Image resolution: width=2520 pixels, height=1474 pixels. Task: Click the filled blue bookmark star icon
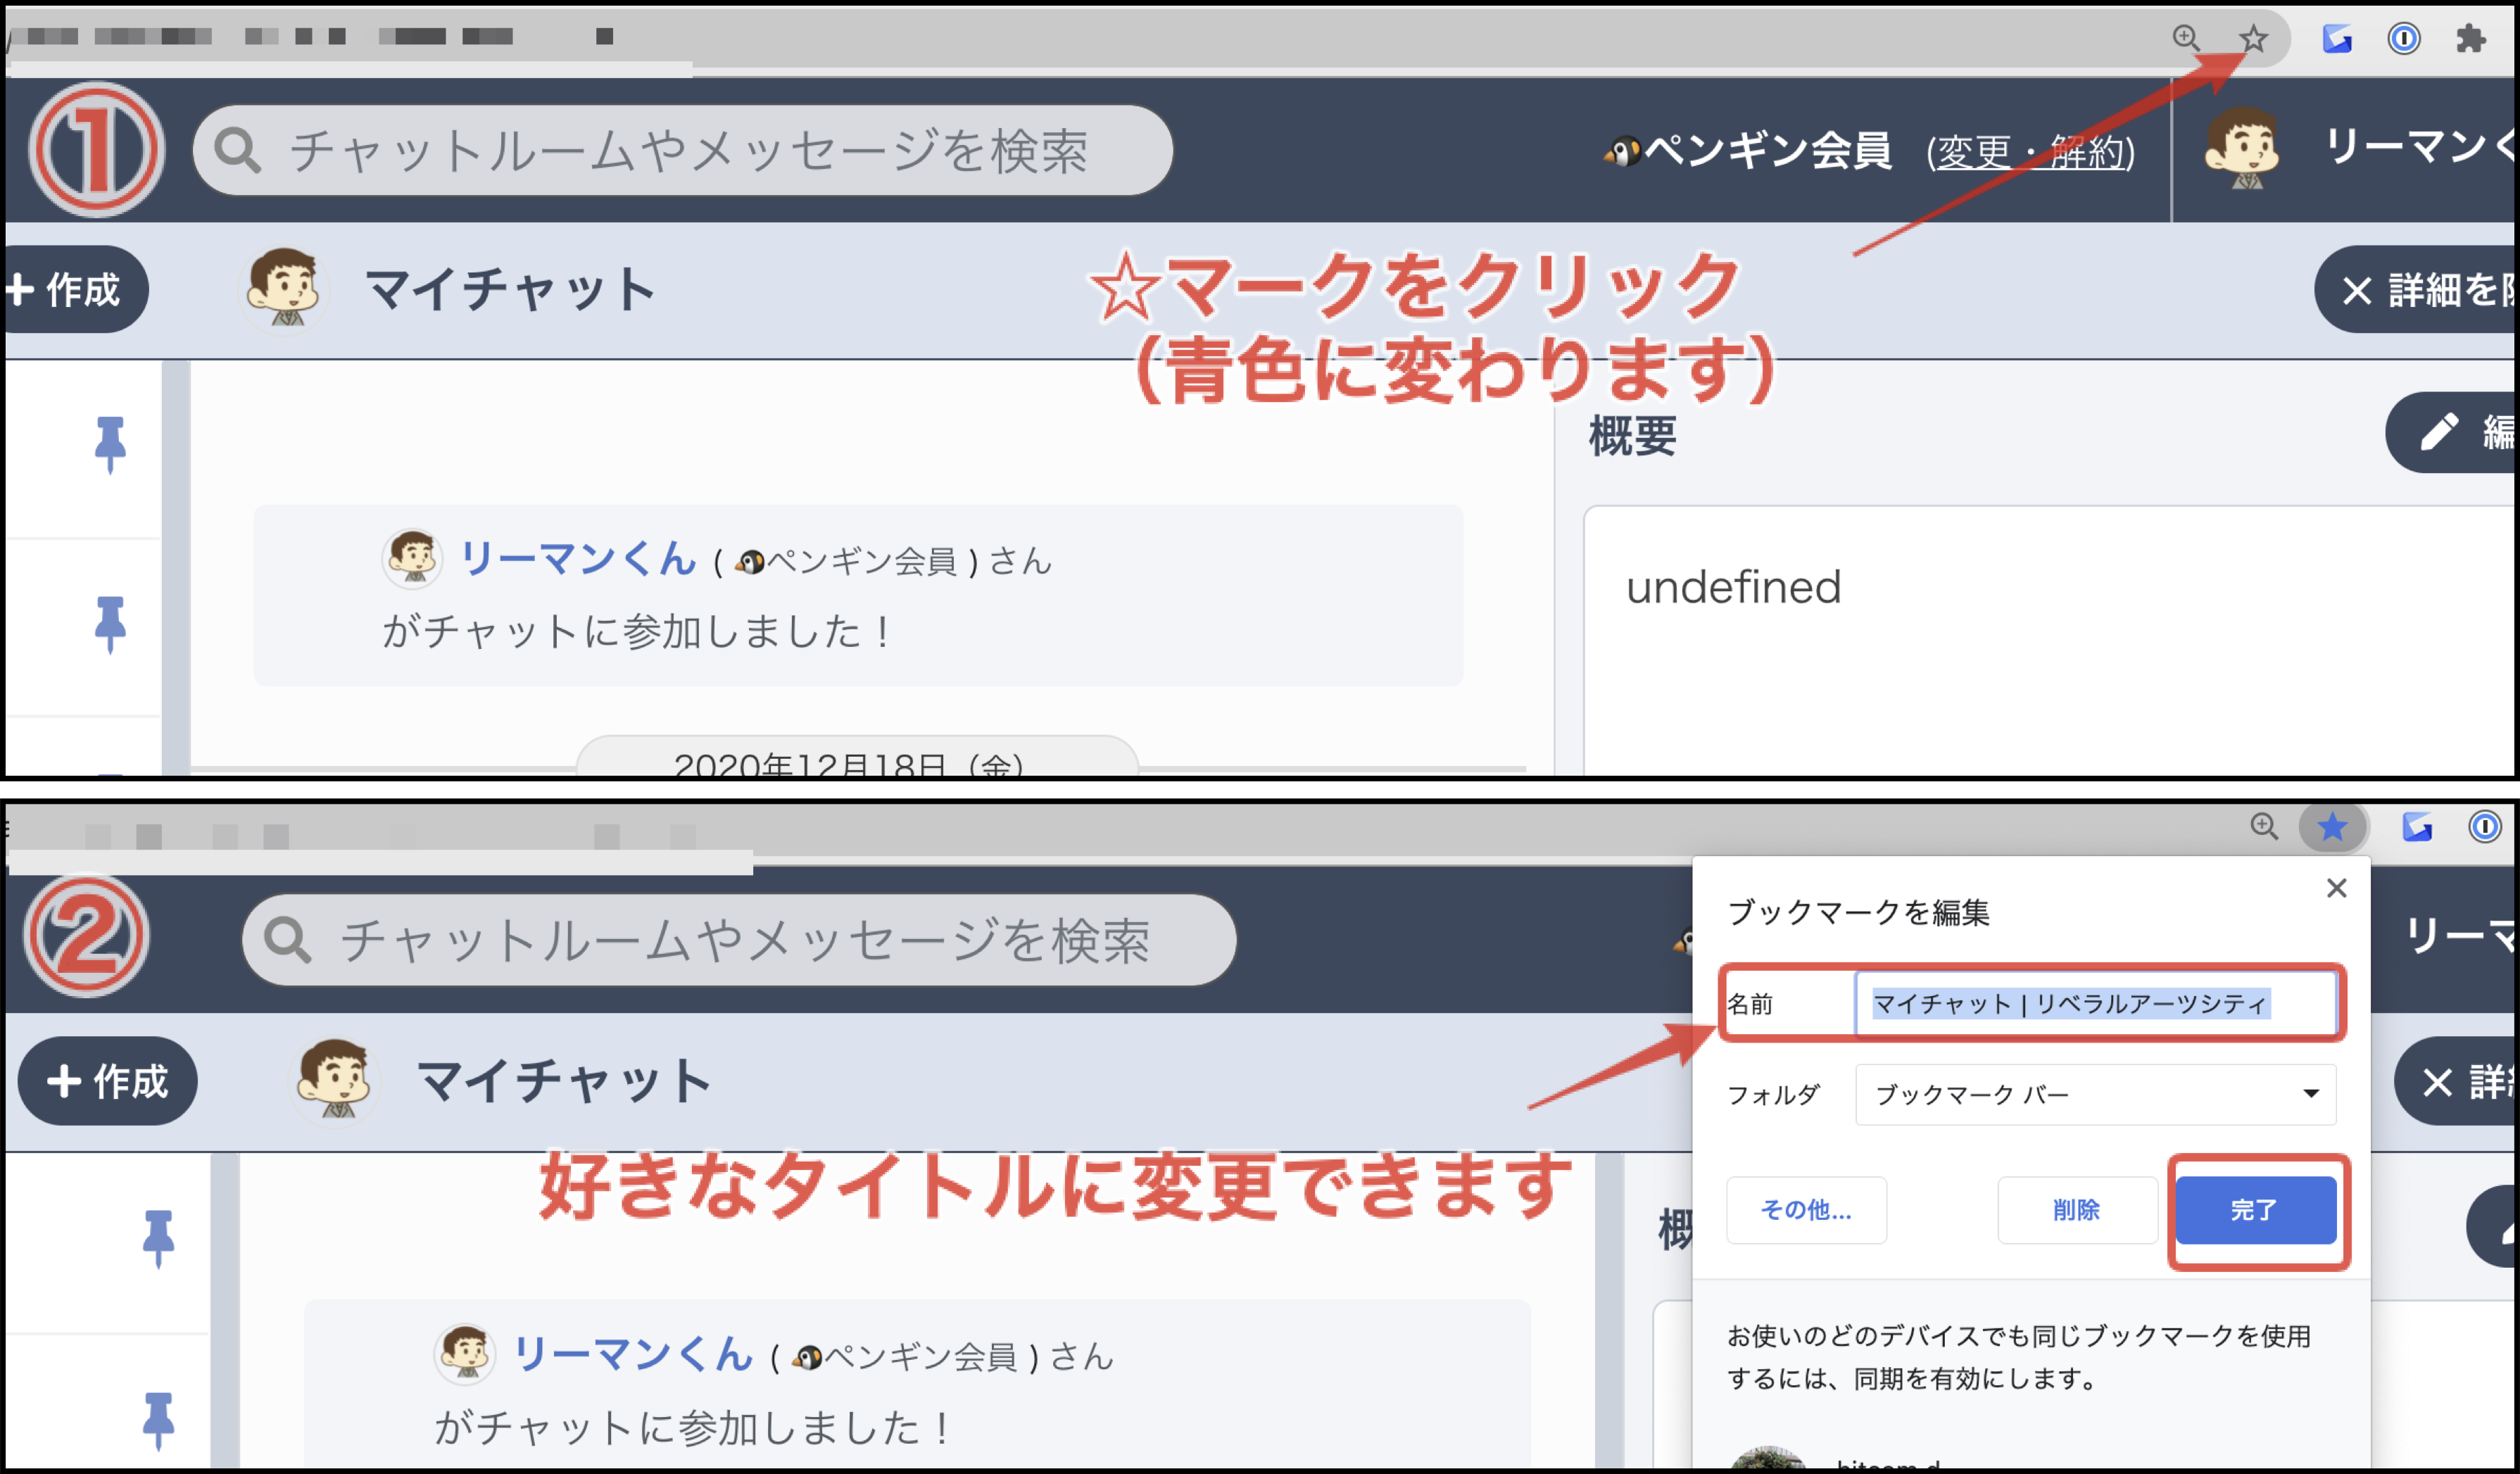[x=2332, y=827]
